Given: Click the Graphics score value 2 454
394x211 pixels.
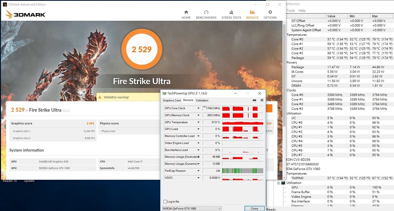Looking at the screenshot, I should 90,123.
